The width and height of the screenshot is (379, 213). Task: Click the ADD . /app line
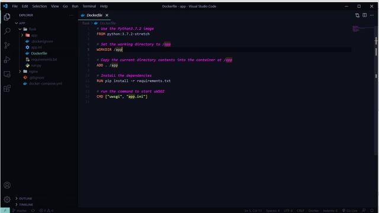coord(107,65)
